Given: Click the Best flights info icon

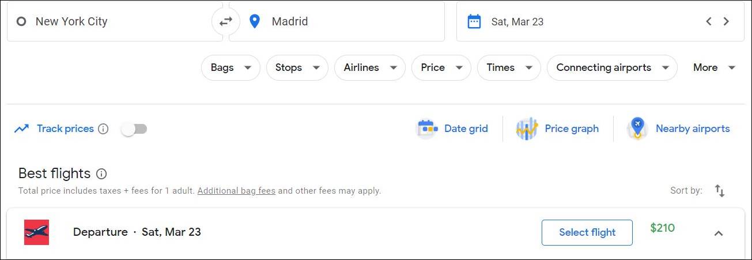Looking at the screenshot, I should [101, 174].
